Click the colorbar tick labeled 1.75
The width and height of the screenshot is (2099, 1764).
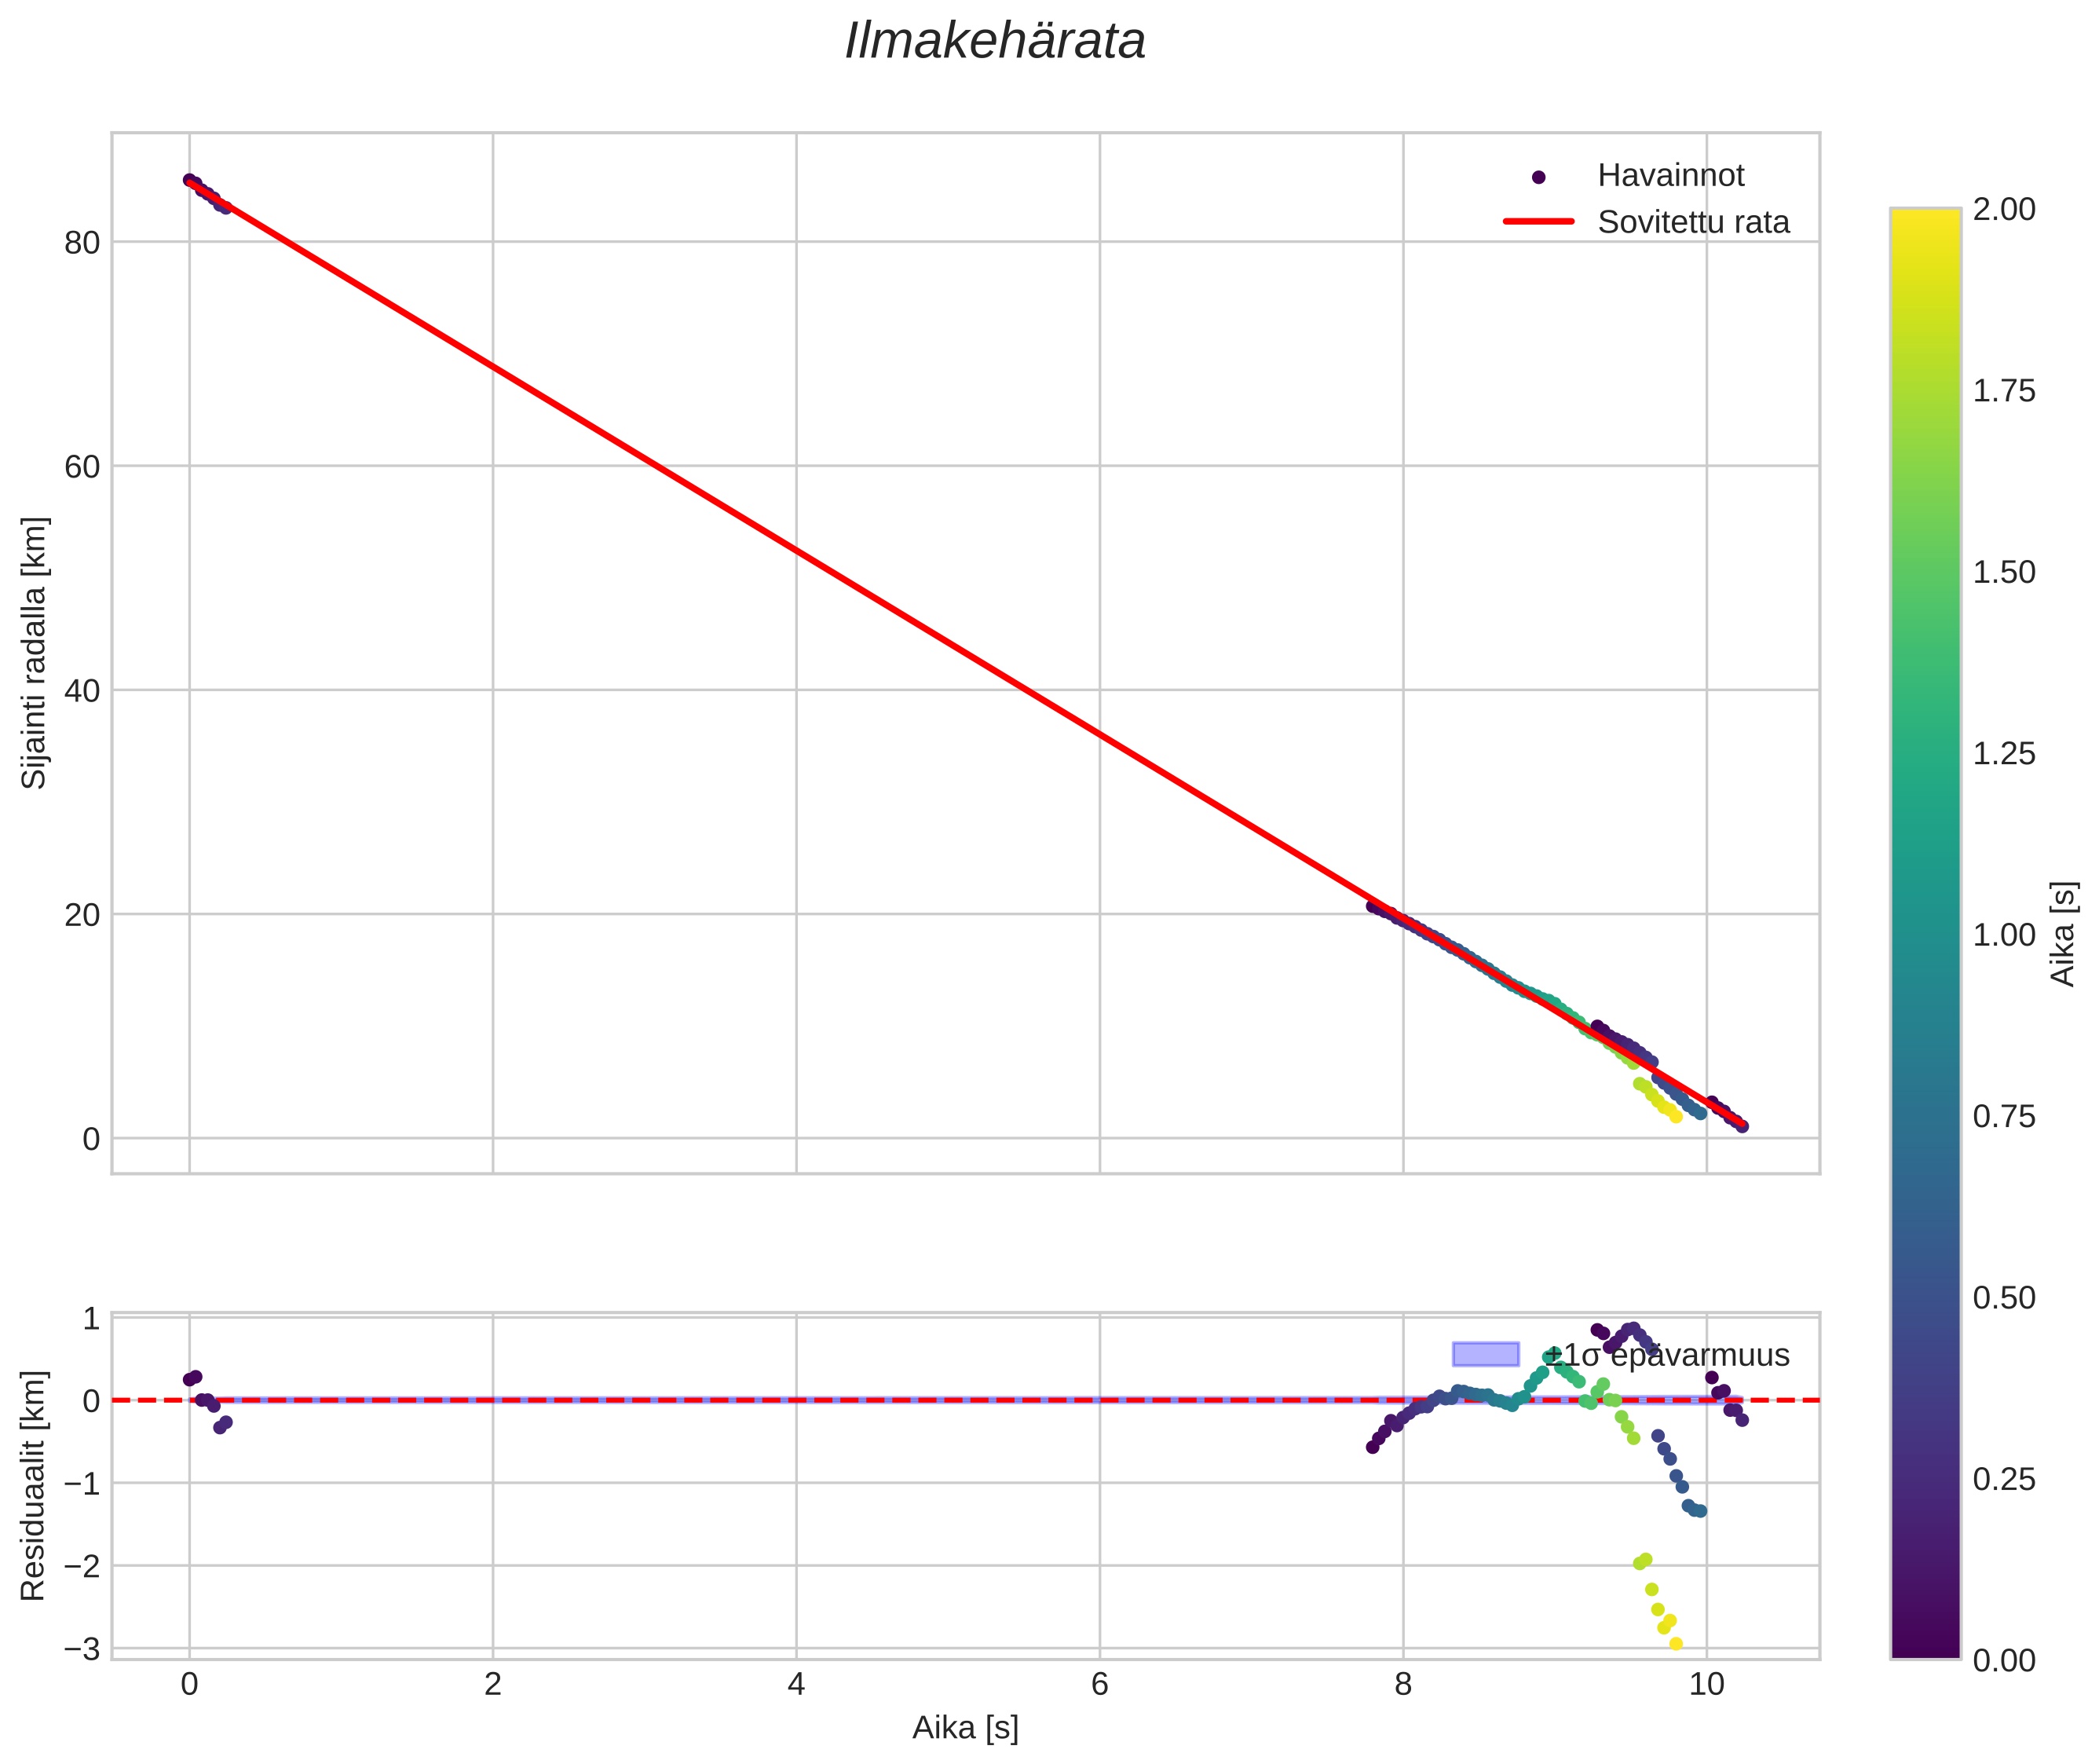[x=2003, y=390]
